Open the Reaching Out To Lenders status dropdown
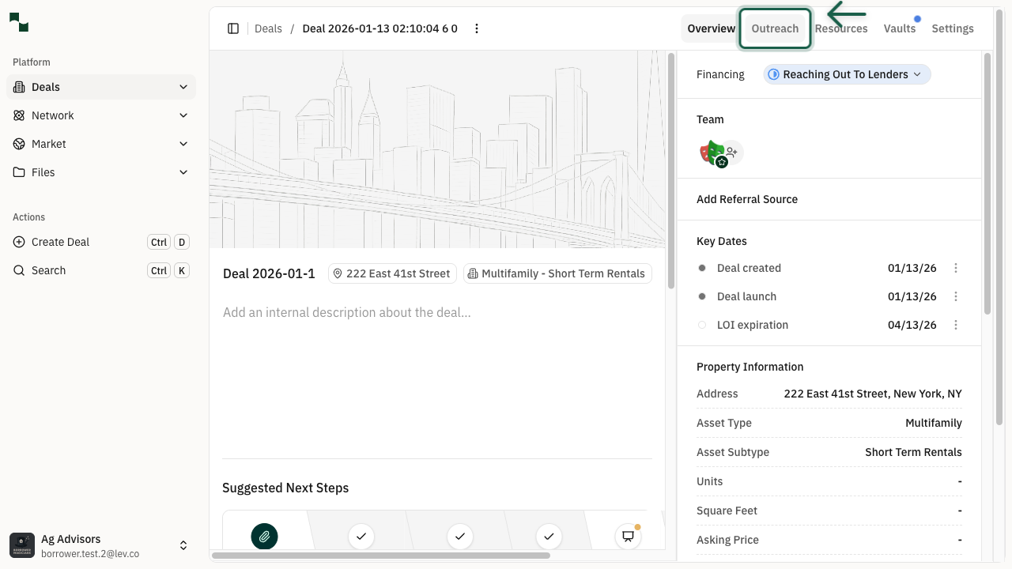 pos(846,74)
